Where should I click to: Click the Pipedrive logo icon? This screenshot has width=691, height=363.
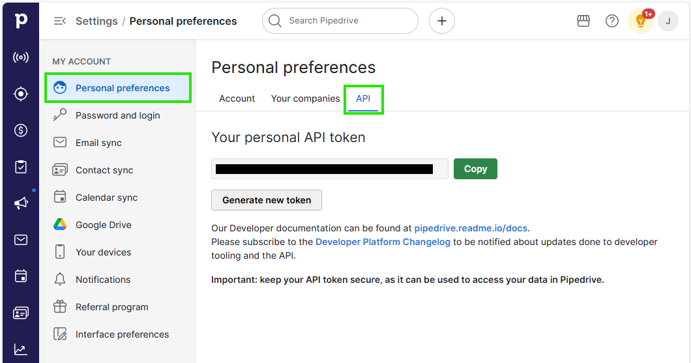pos(20,20)
